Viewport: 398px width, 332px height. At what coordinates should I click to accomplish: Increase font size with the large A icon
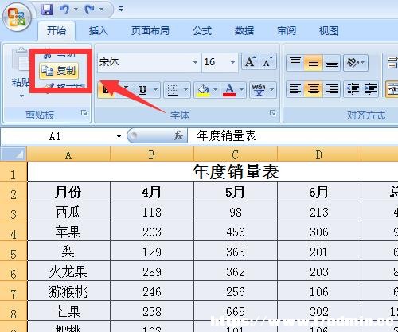coord(250,62)
